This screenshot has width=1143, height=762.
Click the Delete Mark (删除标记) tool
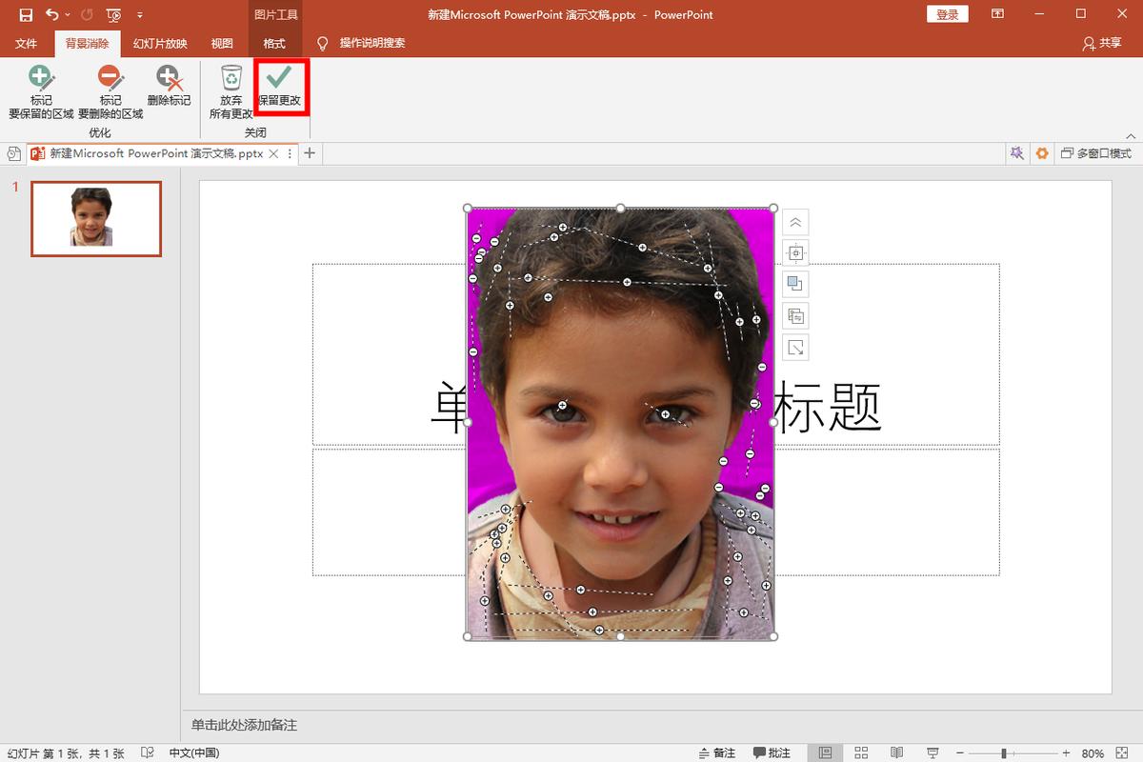coord(169,87)
